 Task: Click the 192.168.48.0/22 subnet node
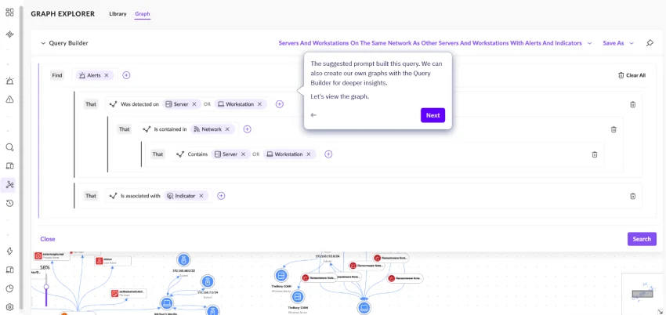(183, 259)
